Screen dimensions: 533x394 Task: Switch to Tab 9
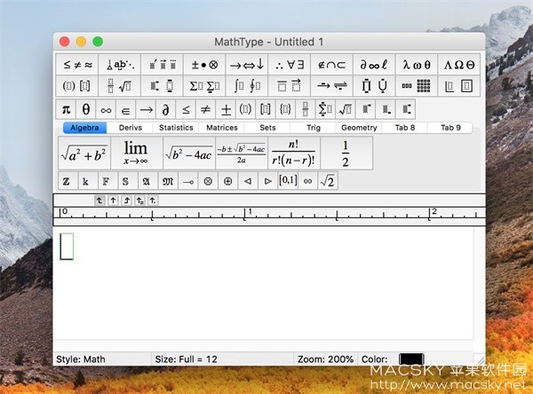pyautogui.click(x=450, y=128)
